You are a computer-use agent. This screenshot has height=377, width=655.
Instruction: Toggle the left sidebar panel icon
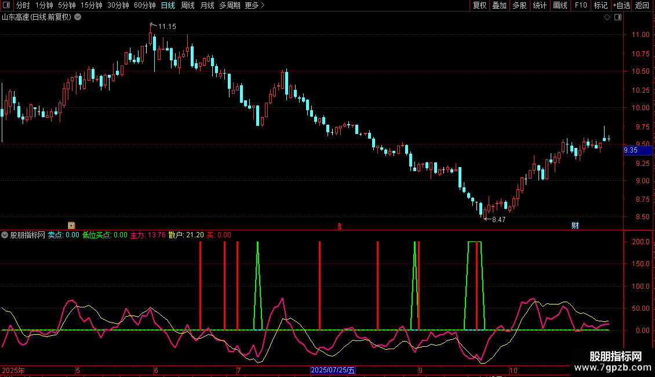point(6,5)
